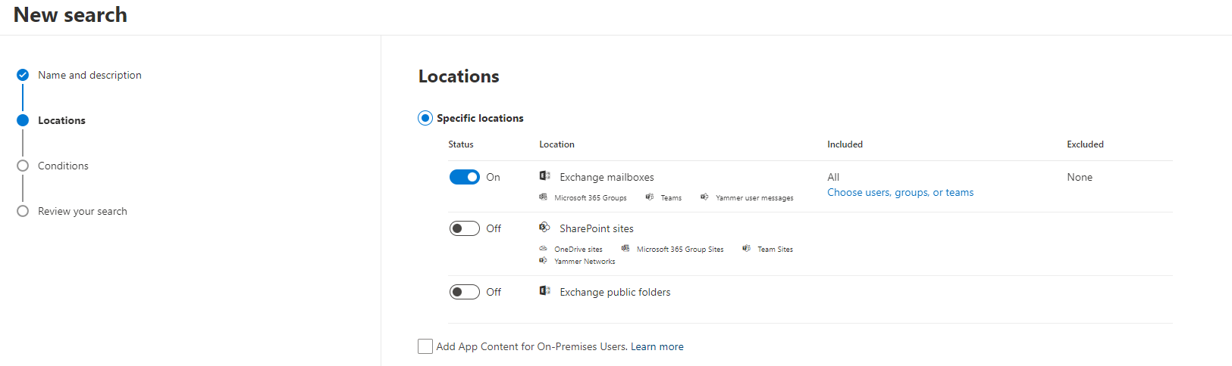The height and width of the screenshot is (366, 1232).
Task: Click the New search page title
Action: tap(71, 15)
